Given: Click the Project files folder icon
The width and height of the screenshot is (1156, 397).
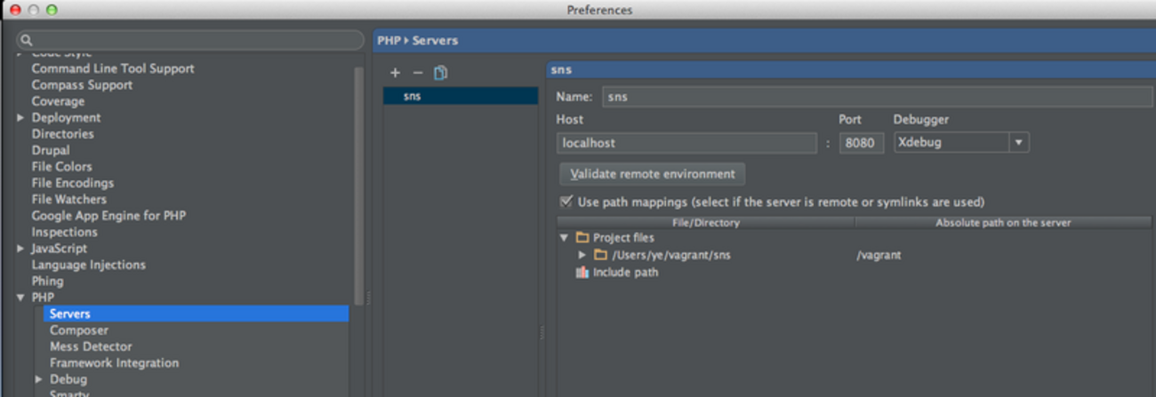Looking at the screenshot, I should [582, 238].
